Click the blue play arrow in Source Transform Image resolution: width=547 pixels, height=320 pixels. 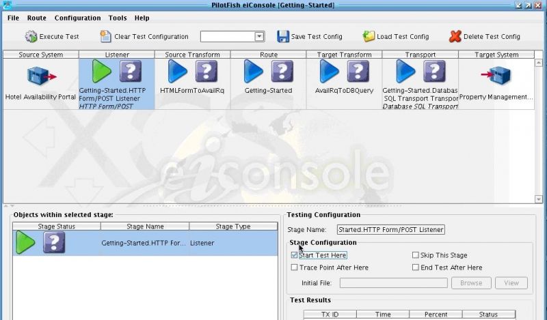point(177,72)
